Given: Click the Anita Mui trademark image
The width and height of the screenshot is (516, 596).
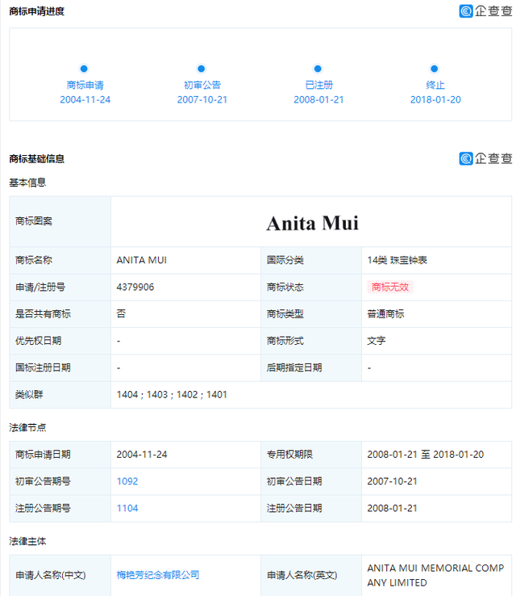Looking at the screenshot, I should point(312,223).
